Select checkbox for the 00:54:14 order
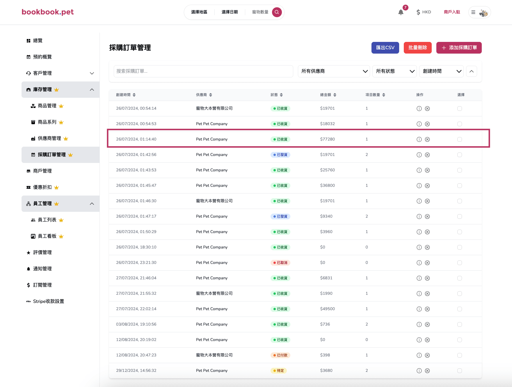 [460, 109]
